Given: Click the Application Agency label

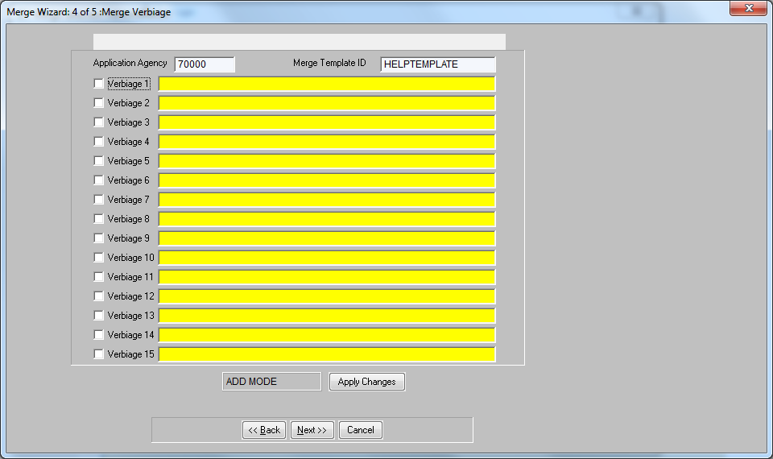Looking at the screenshot, I should (x=130, y=63).
